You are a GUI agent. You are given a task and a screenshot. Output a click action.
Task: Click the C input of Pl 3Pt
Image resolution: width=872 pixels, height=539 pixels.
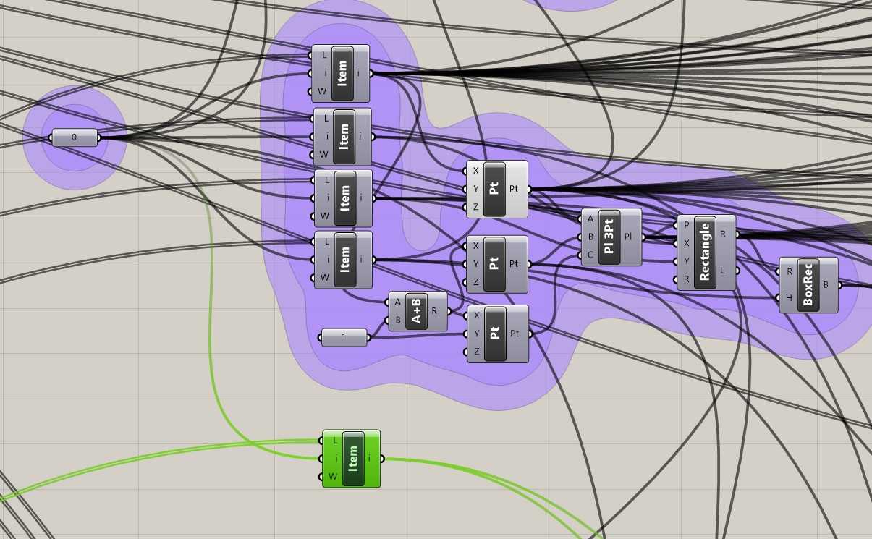coord(590,255)
